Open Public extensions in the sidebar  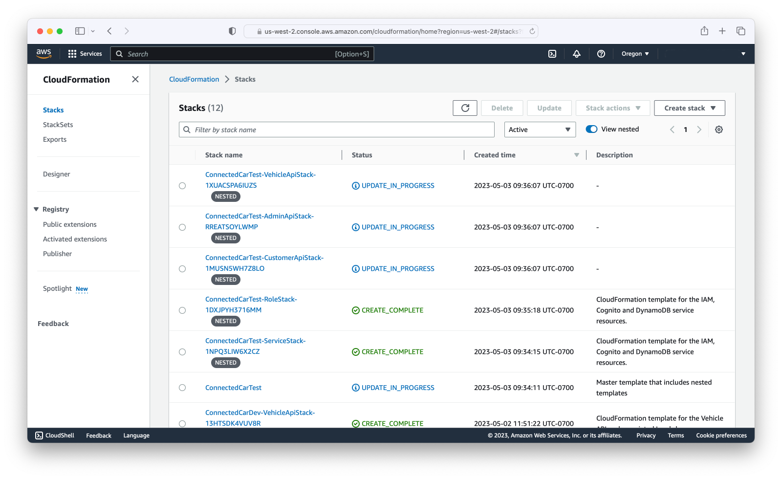click(70, 224)
